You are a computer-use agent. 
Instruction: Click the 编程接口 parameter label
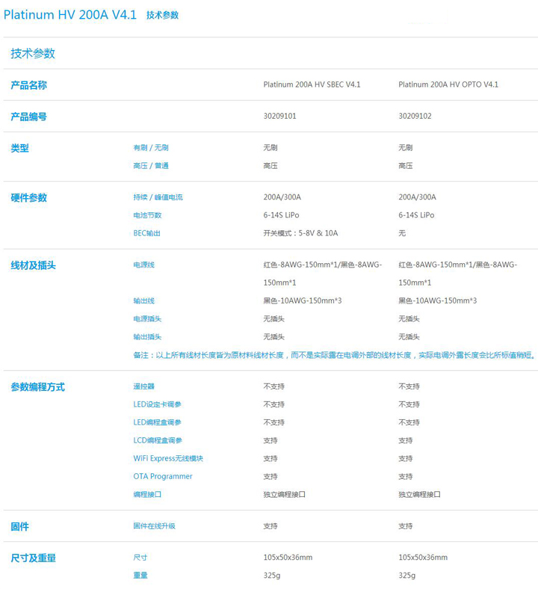pyautogui.click(x=146, y=494)
